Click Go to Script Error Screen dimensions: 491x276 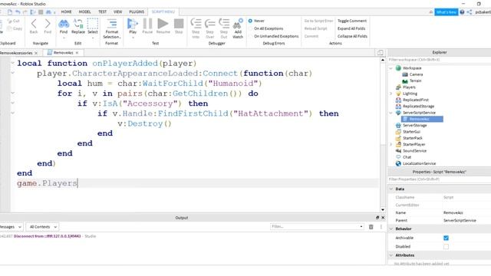[318, 21]
